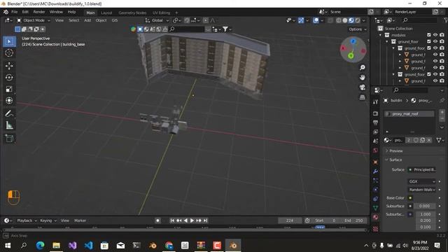Hide the first ground_floor collection in viewport
Screen dimensions: 448x252
coord(435,41)
